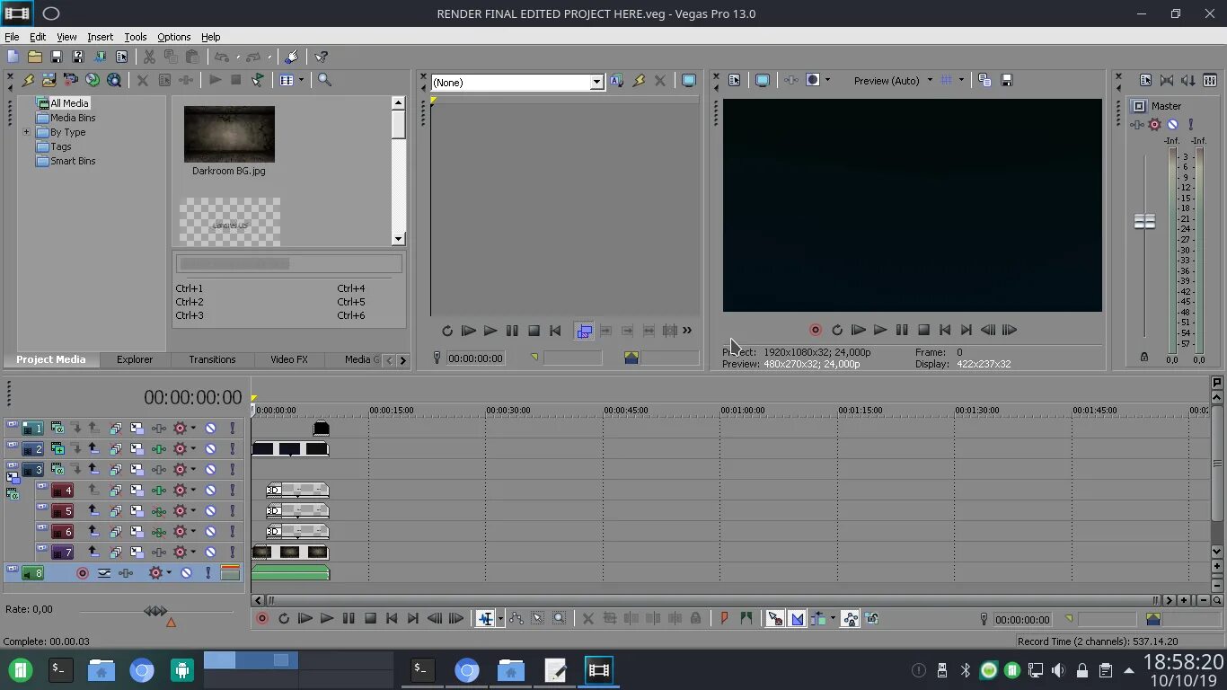1227x690 pixels.
Task: Solo audio track 8
Action: pyautogui.click(x=207, y=573)
